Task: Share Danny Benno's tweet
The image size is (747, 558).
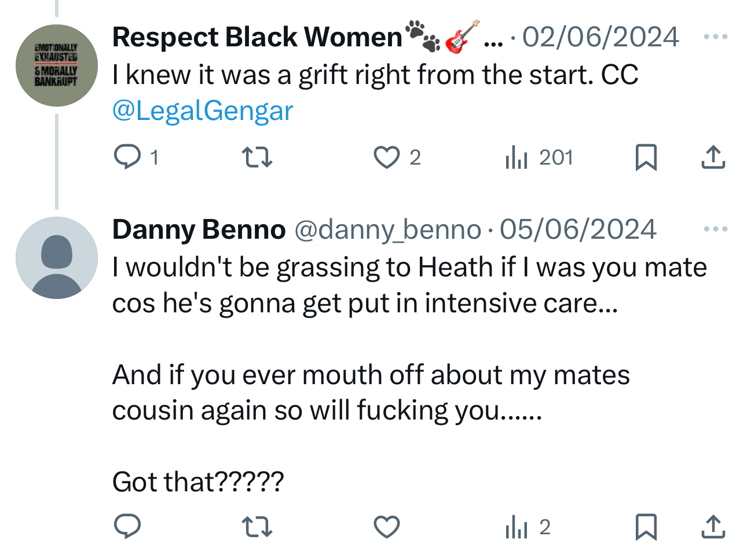Action: pyautogui.click(x=713, y=527)
